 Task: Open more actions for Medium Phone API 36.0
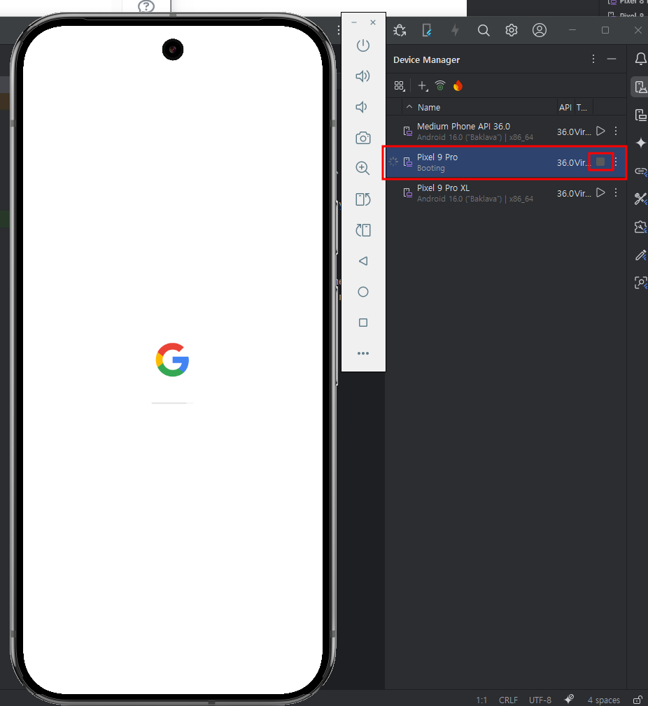click(x=616, y=131)
